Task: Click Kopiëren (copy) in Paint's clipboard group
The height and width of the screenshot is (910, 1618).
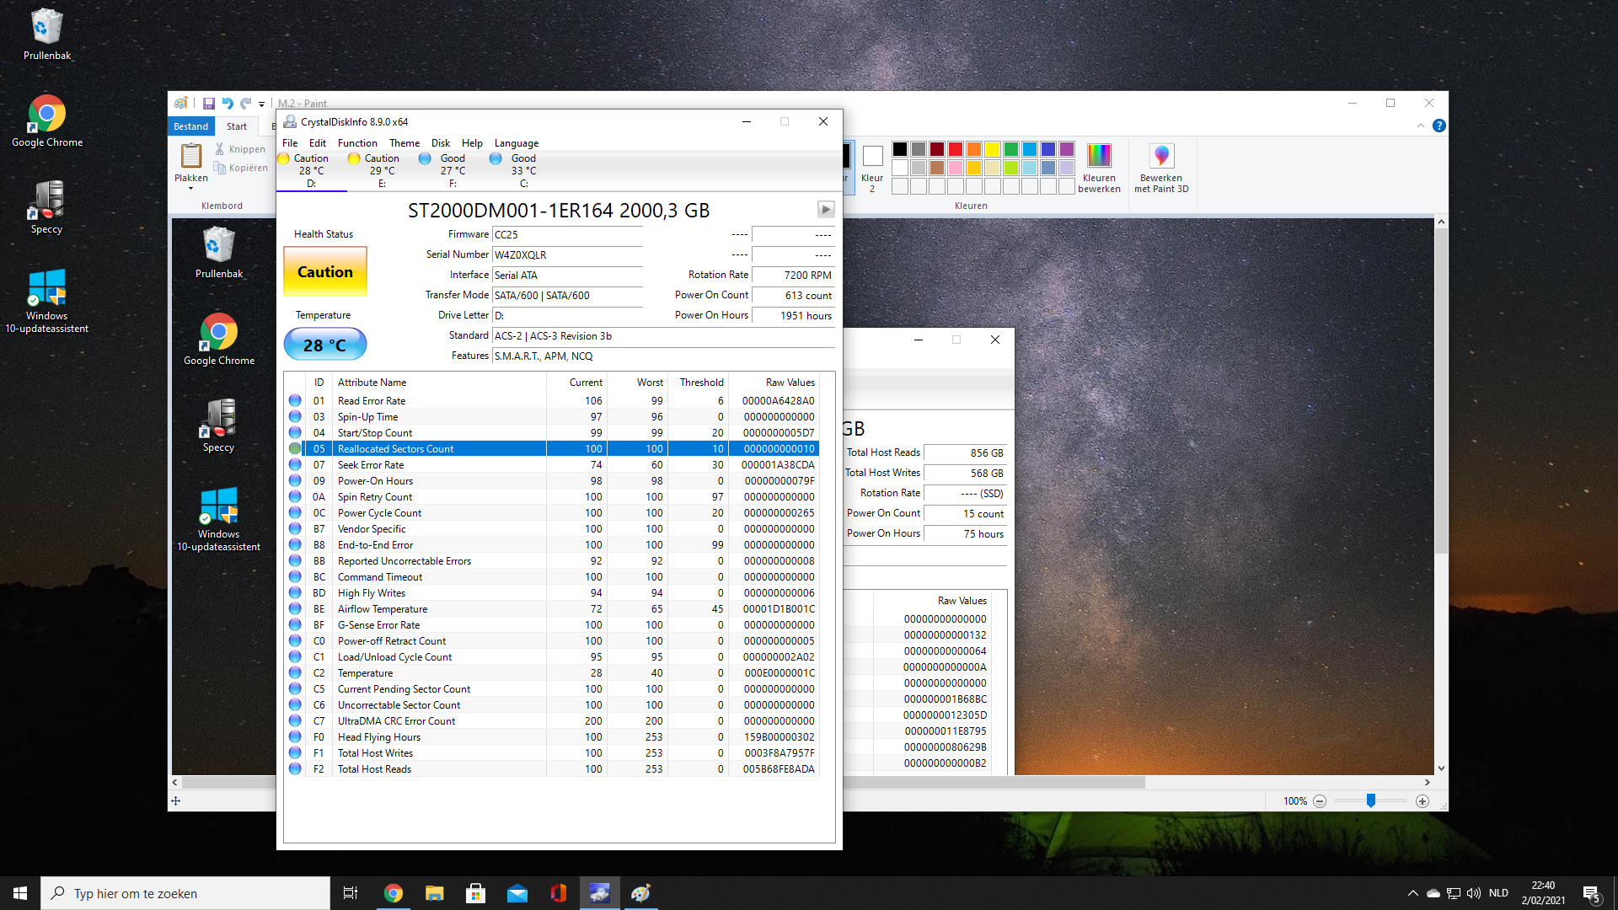Action: point(240,168)
